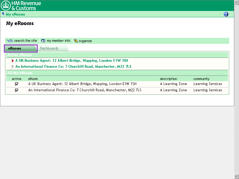Uncheck active box for A UK Business Agent
The height and width of the screenshot is (179, 239).
pos(17,84)
